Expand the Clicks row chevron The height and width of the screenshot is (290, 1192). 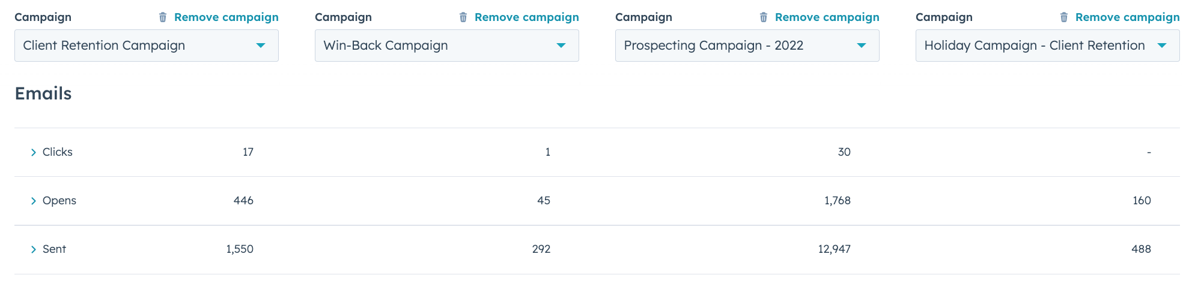click(x=34, y=153)
